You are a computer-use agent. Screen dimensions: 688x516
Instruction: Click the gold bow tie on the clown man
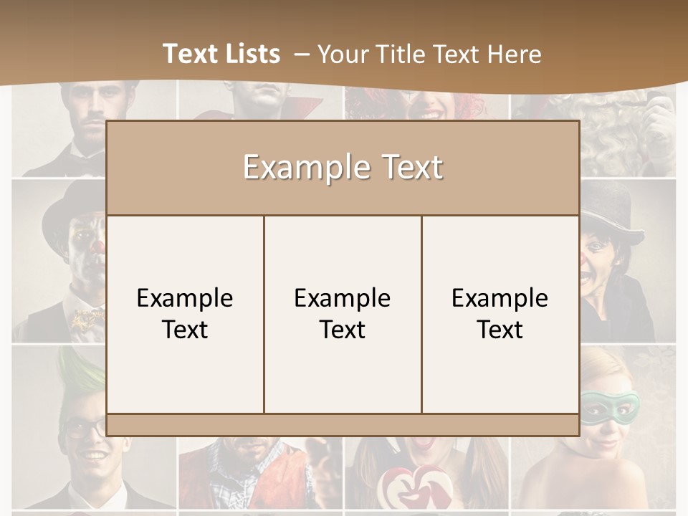(87, 319)
